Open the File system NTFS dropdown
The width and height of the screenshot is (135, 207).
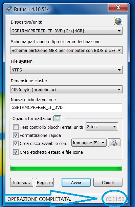coord(66,70)
